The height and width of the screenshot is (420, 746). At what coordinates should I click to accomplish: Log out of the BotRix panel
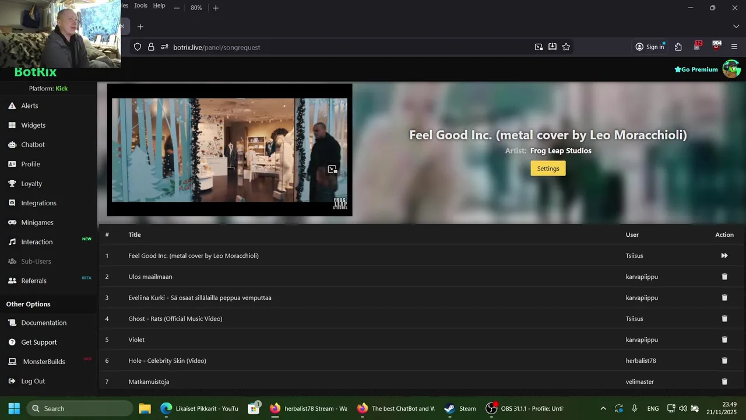pyautogui.click(x=33, y=381)
